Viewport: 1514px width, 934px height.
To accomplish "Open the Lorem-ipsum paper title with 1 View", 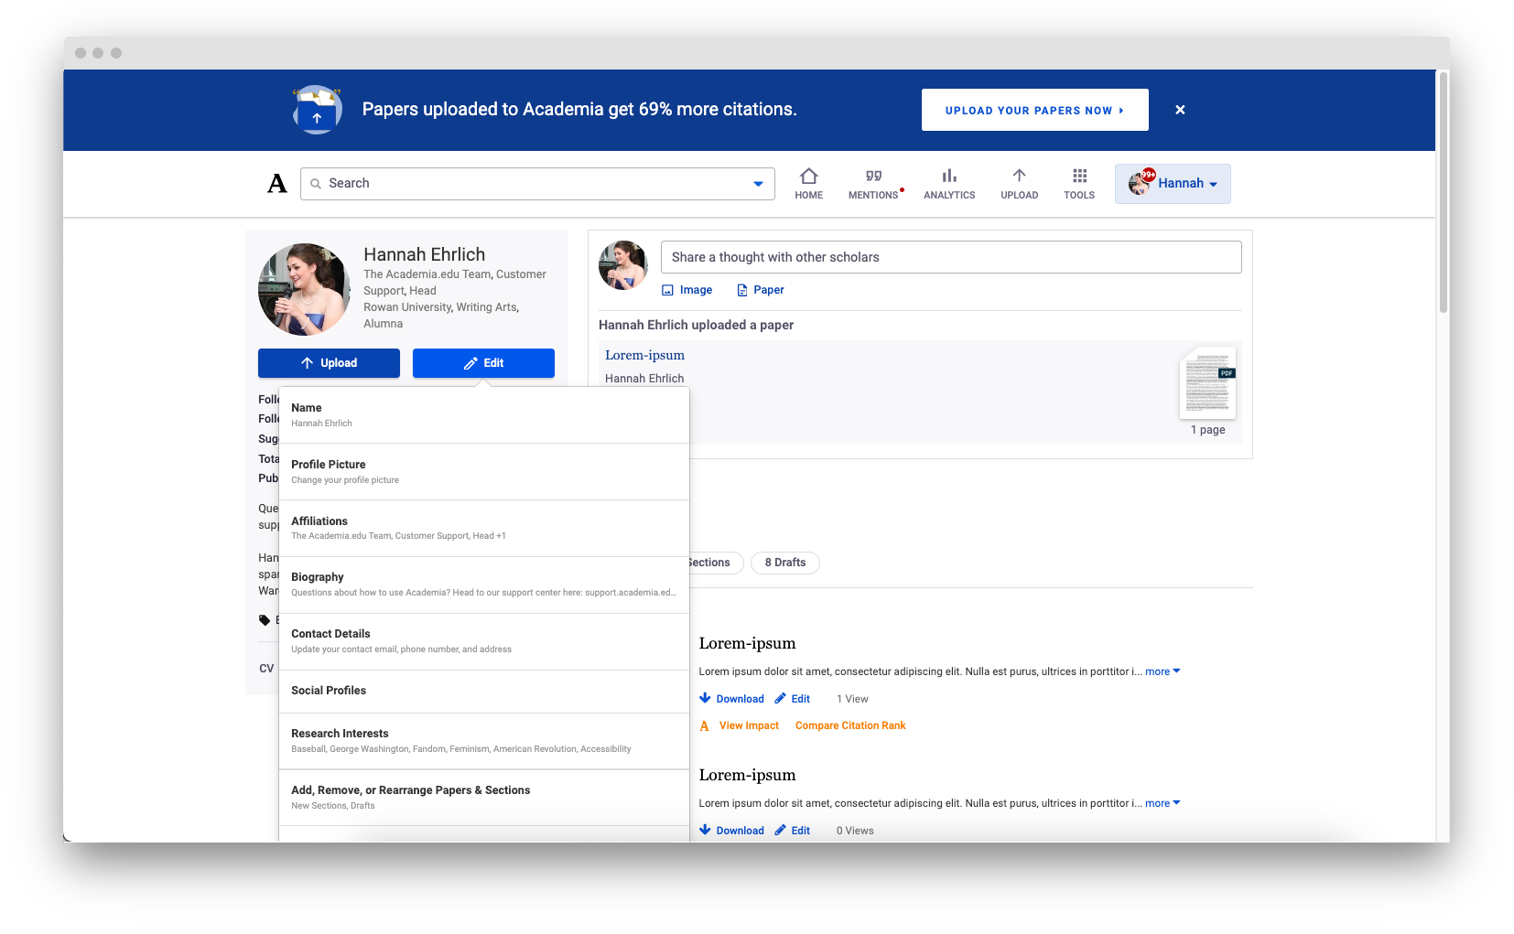I will (x=747, y=644).
